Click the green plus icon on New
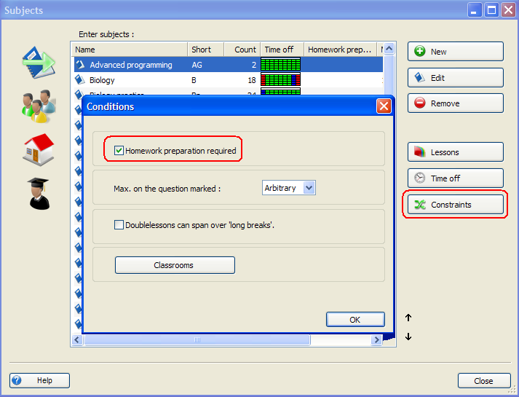 coord(419,52)
